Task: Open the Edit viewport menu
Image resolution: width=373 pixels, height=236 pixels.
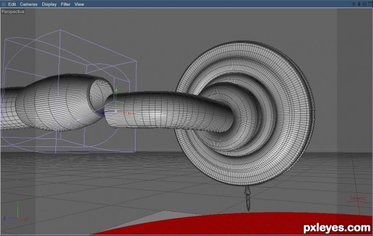Action: tap(12, 4)
